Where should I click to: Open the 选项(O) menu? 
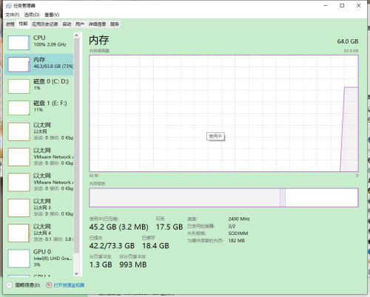coord(32,15)
